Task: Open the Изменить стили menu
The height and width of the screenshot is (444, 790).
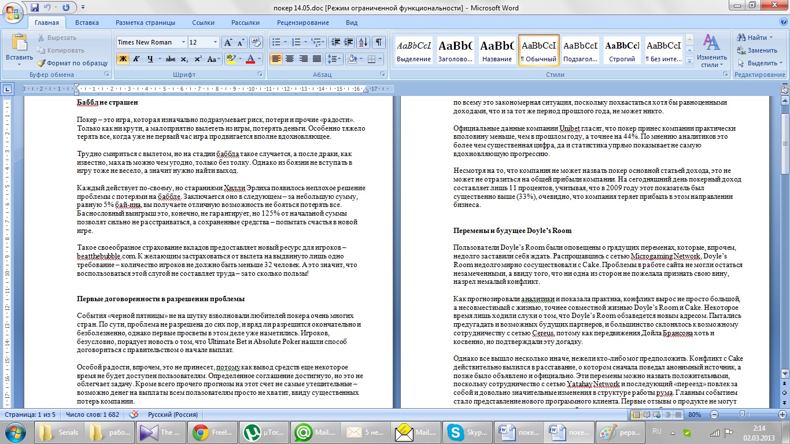Action: click(712, 51)
